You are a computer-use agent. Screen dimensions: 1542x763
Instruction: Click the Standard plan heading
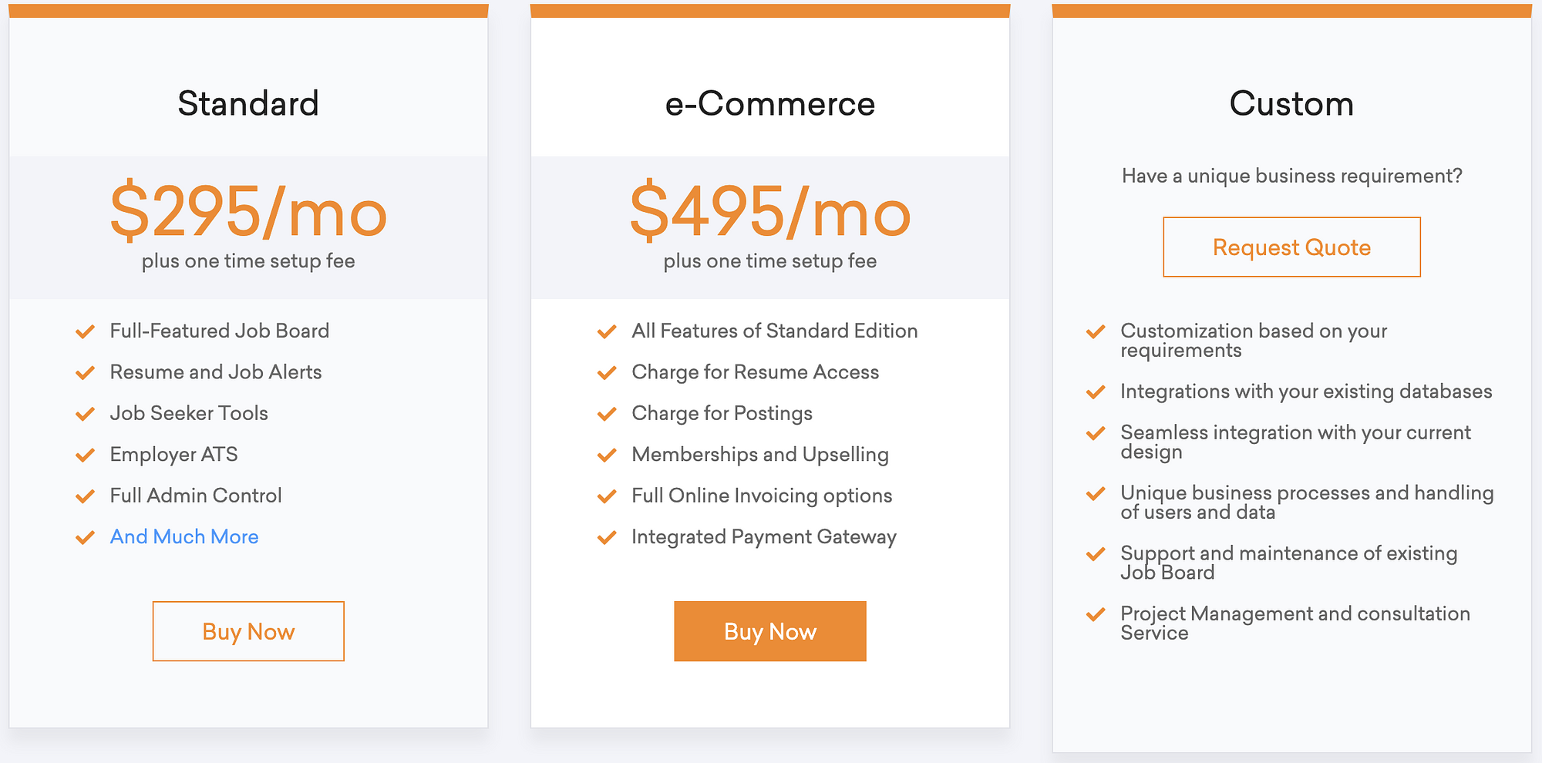248,103
